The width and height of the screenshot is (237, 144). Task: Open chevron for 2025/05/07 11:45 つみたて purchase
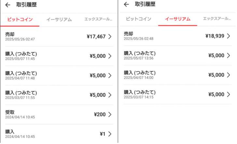[x=110, y=56]
